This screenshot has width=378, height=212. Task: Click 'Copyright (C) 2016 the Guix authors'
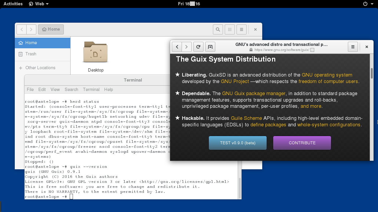click(71, 177)
